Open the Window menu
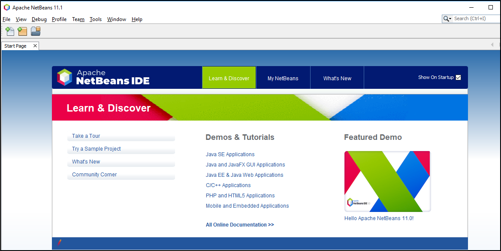Screen dimensions: 501x251 pos(117,19)
